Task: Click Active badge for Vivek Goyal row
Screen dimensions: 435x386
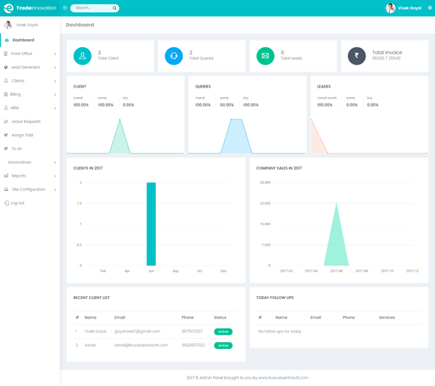Action: (223, 332)
